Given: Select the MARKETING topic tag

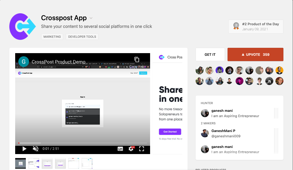Looking at the screenshot, I should pyautogui.click(x=52, y=37).
